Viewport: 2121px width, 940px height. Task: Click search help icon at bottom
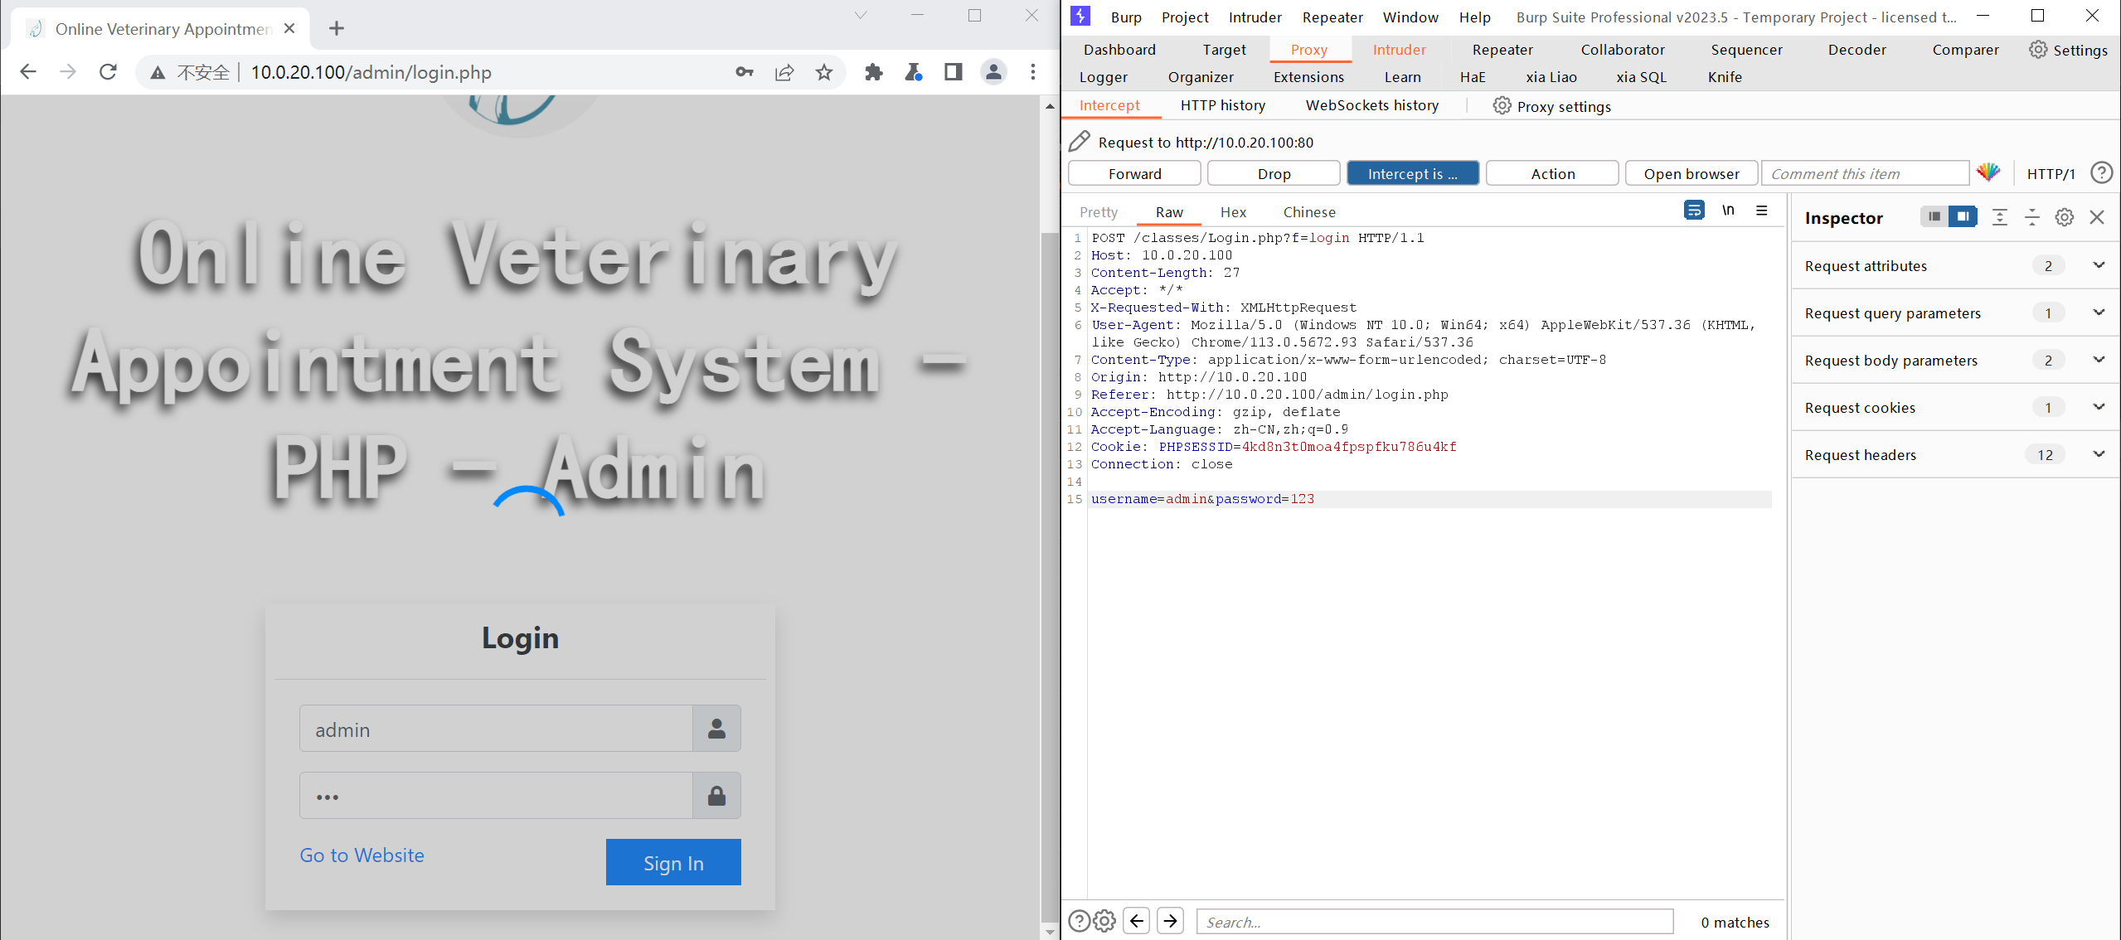coord(1079,921)
